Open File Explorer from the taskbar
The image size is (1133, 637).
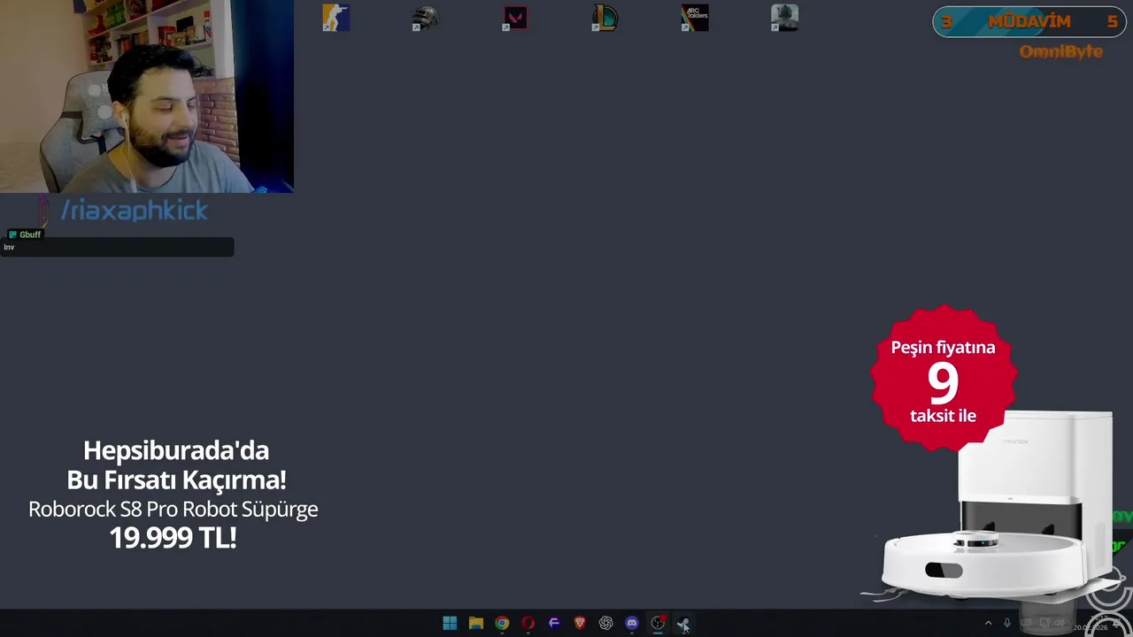[476, 623]
